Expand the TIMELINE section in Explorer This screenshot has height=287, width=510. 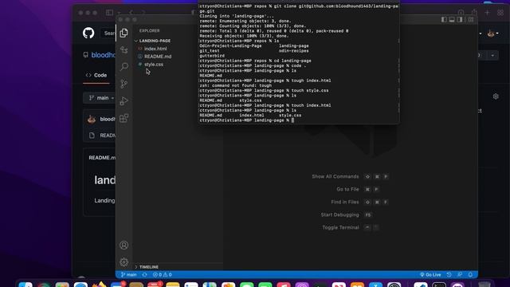pos(147,267)
